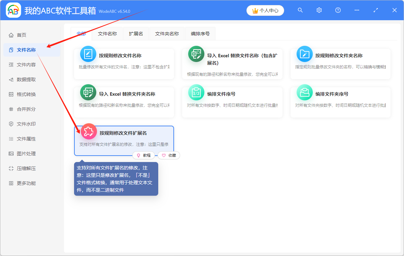Open the 编排文件序号 tool icon
Screen dimensions: 404x256
(x=196, y=92)
